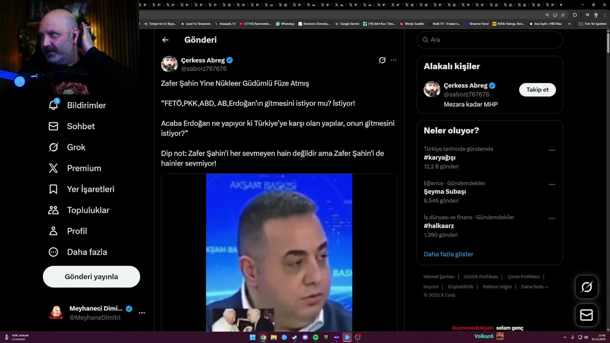The width and height of the screenshot is (610, 343).
Task: Open Grok from the left sidebar
Action: [x=67, y=147]
